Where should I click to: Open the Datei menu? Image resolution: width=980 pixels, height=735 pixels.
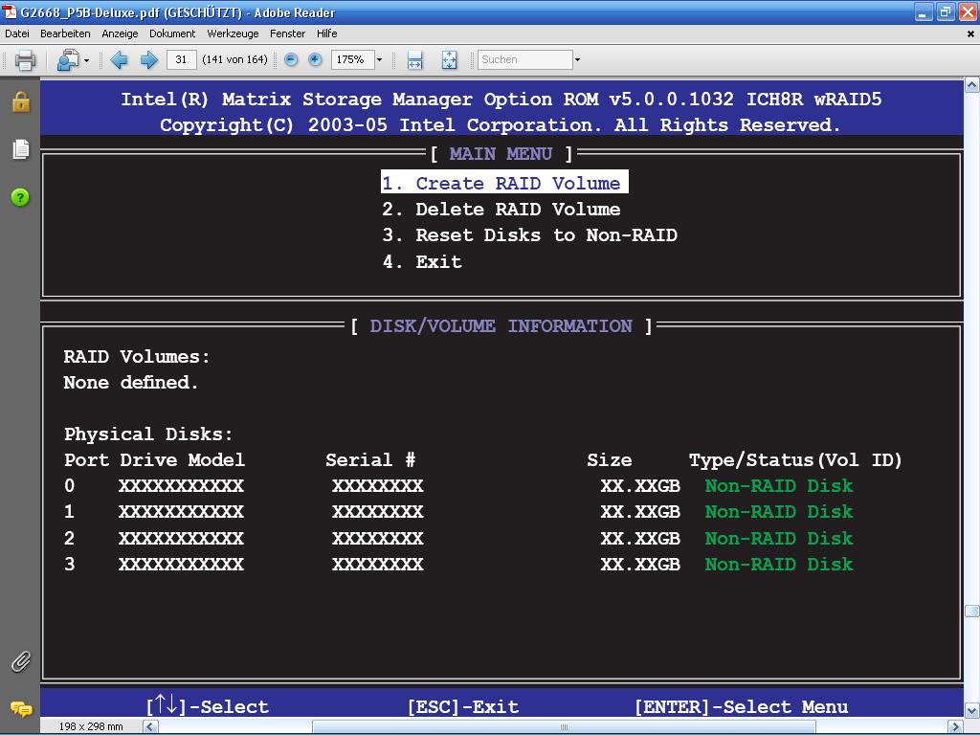pos(17,33)
